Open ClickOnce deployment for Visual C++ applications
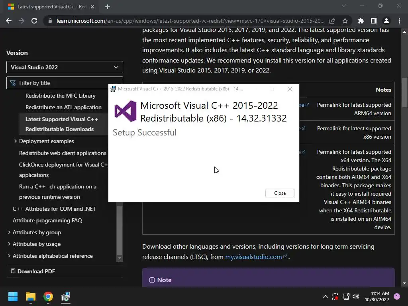Image resolution: width=408 pixels, height=306 pixels. 63,170
